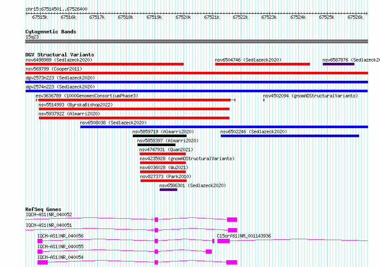The height and width of the screenshot is (267, 380).
Task: Select the Cytogenetic Bands track title
Action: point(51,32)
